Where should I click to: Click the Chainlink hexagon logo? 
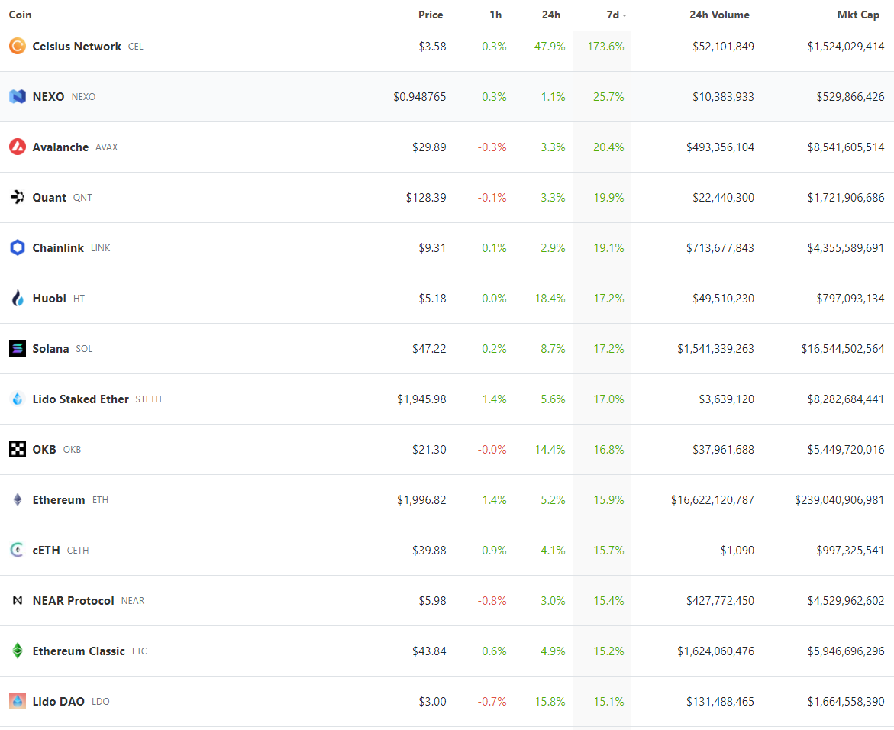(x=18, y=247)
